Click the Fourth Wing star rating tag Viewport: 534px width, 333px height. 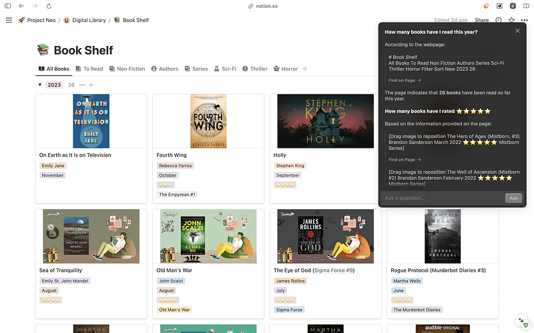click(166, 185)
